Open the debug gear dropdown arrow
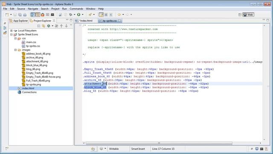273x154 pixels. tap(74, 15)
